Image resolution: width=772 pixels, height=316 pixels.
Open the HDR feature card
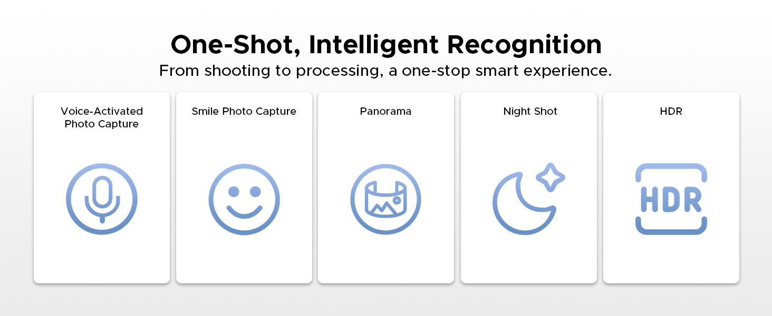[671, 187]
